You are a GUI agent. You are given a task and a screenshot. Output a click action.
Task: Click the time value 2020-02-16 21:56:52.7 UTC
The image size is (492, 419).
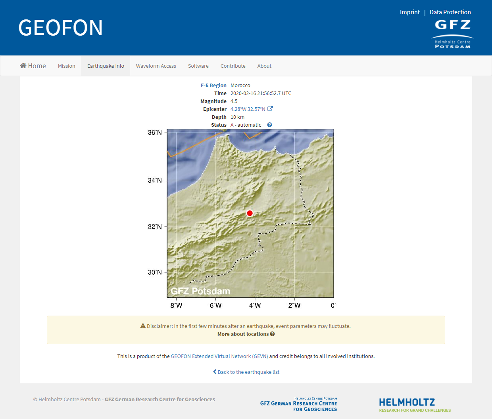(x=261, y=93)
